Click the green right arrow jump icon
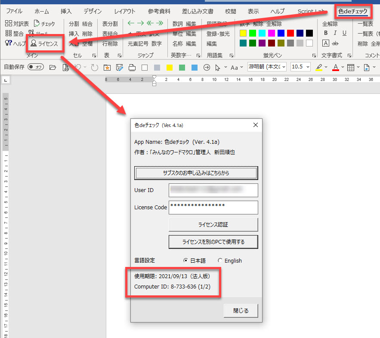The image size is (380, 338). click(x=140, y=24)
